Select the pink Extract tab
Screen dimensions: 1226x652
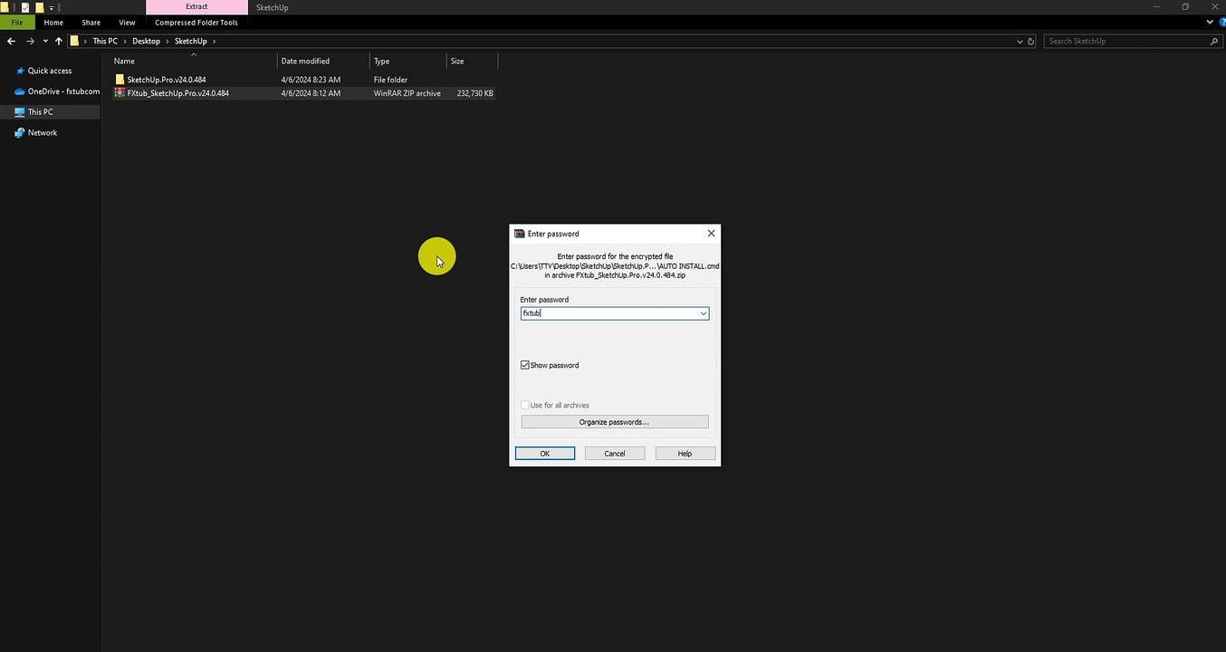[x=196, y=7]
